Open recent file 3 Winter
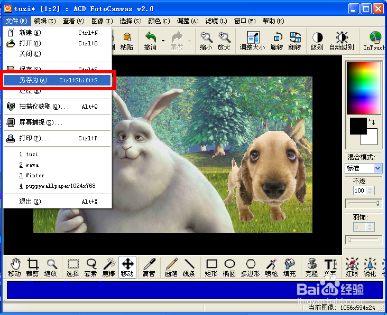The image size is (387, 315). (x=58, y=176)
